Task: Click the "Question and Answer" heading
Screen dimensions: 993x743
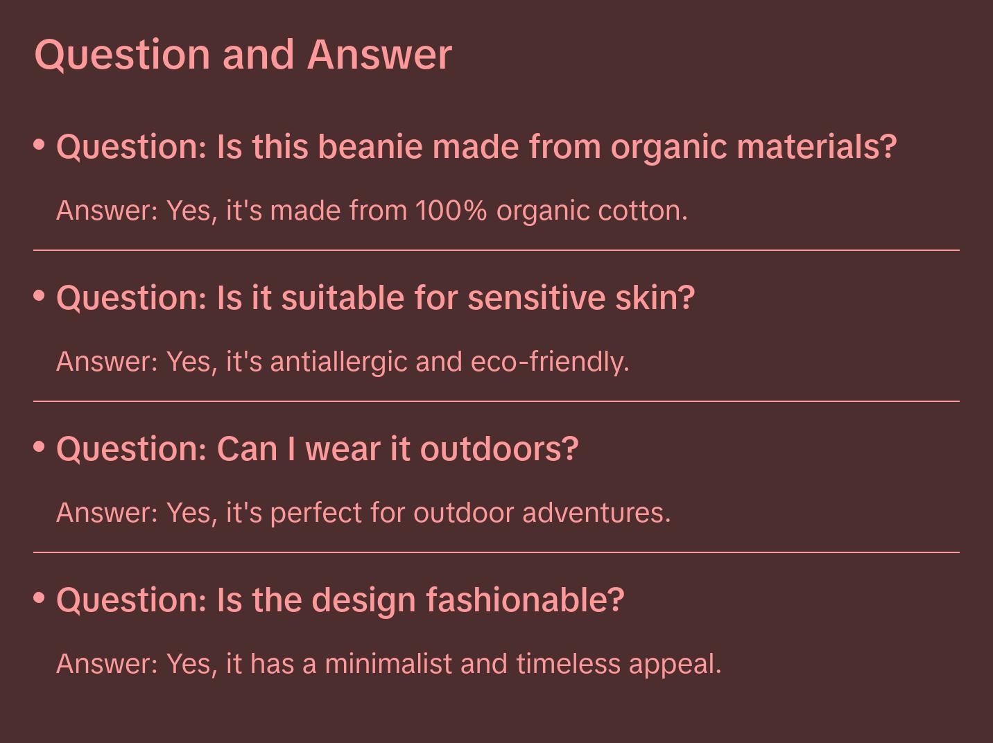Action: click(243, 55)
